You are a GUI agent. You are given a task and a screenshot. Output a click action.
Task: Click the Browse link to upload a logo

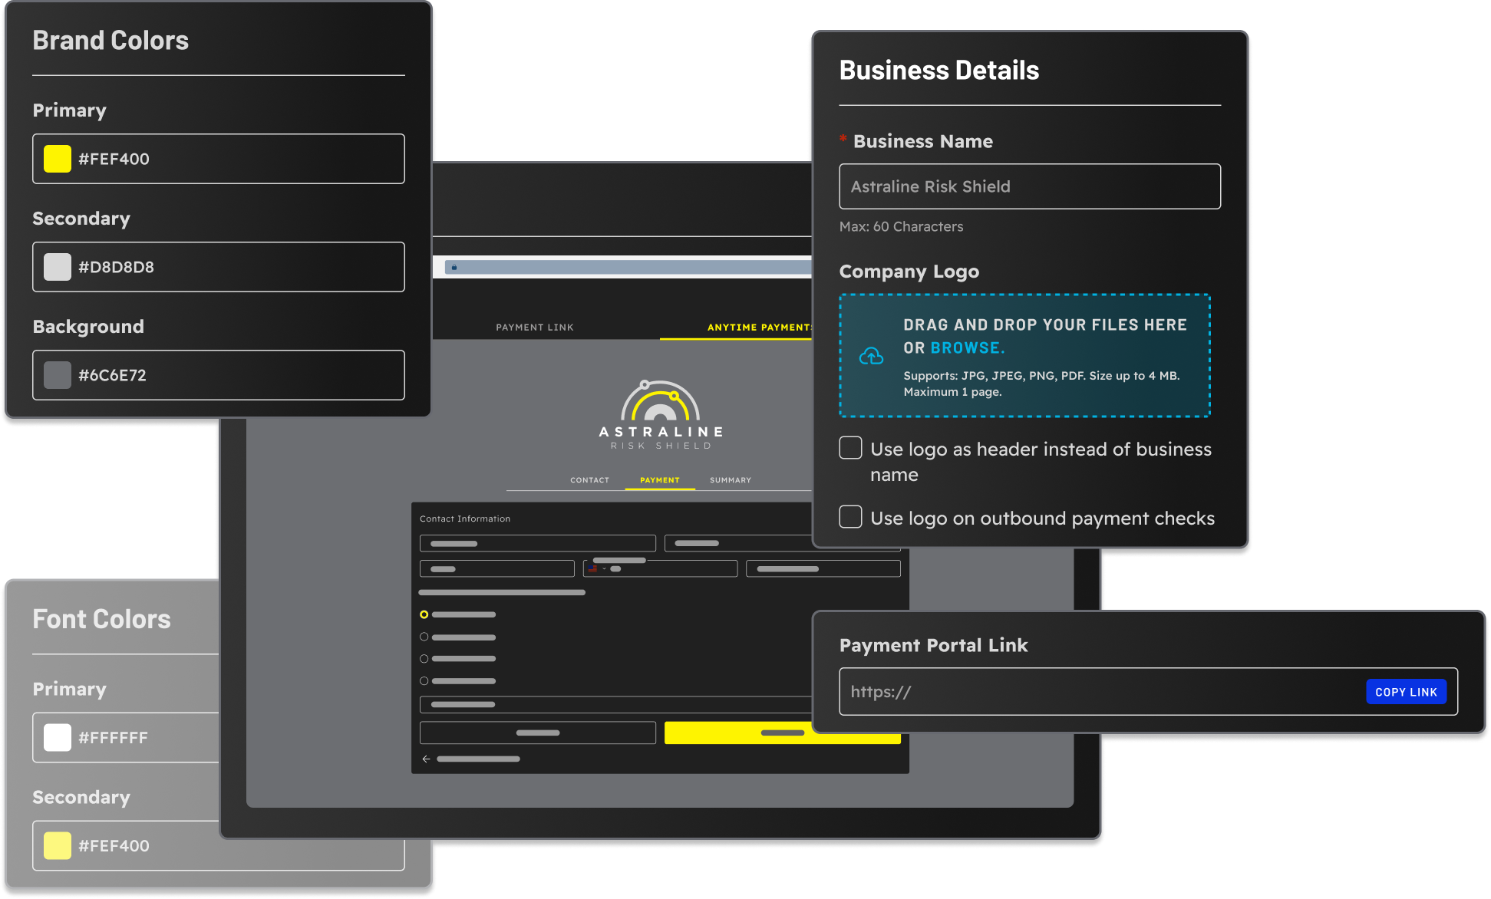[967, 347]
